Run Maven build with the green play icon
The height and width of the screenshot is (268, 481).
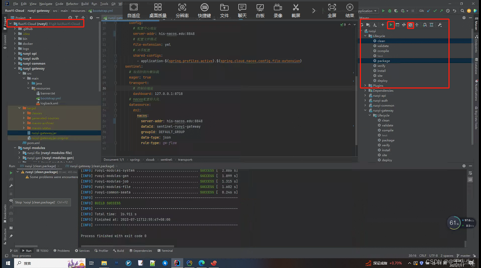coord(391,25)
